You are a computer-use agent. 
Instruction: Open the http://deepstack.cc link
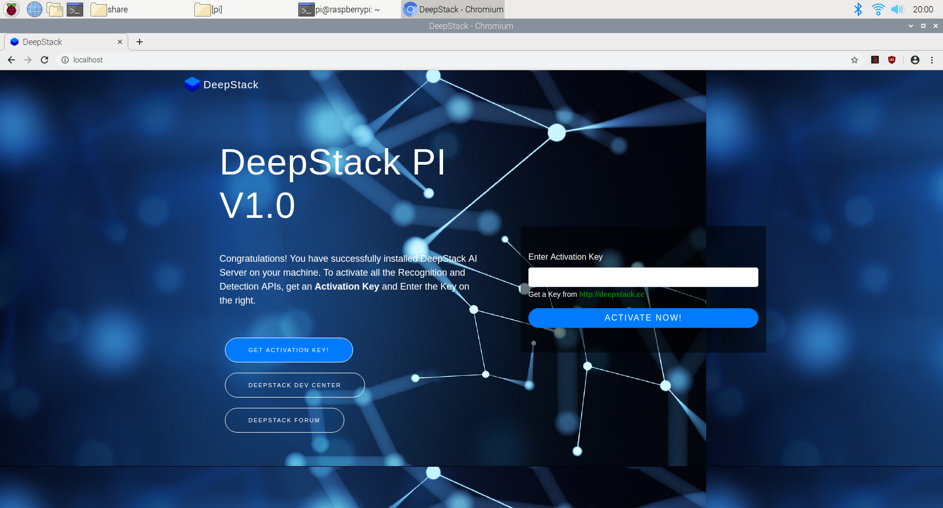coord(612,294)
